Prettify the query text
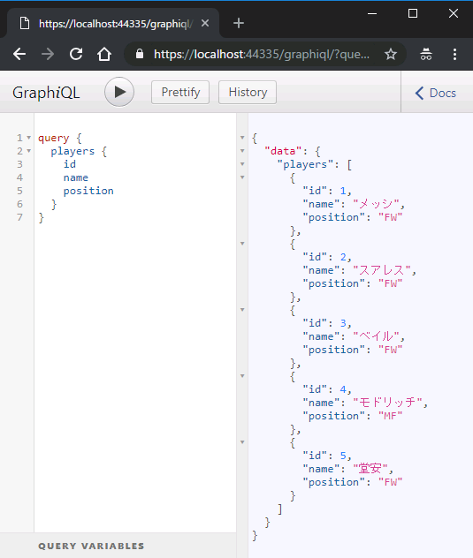Viewport: 473px width, 558px height. (x=180, y=93)
